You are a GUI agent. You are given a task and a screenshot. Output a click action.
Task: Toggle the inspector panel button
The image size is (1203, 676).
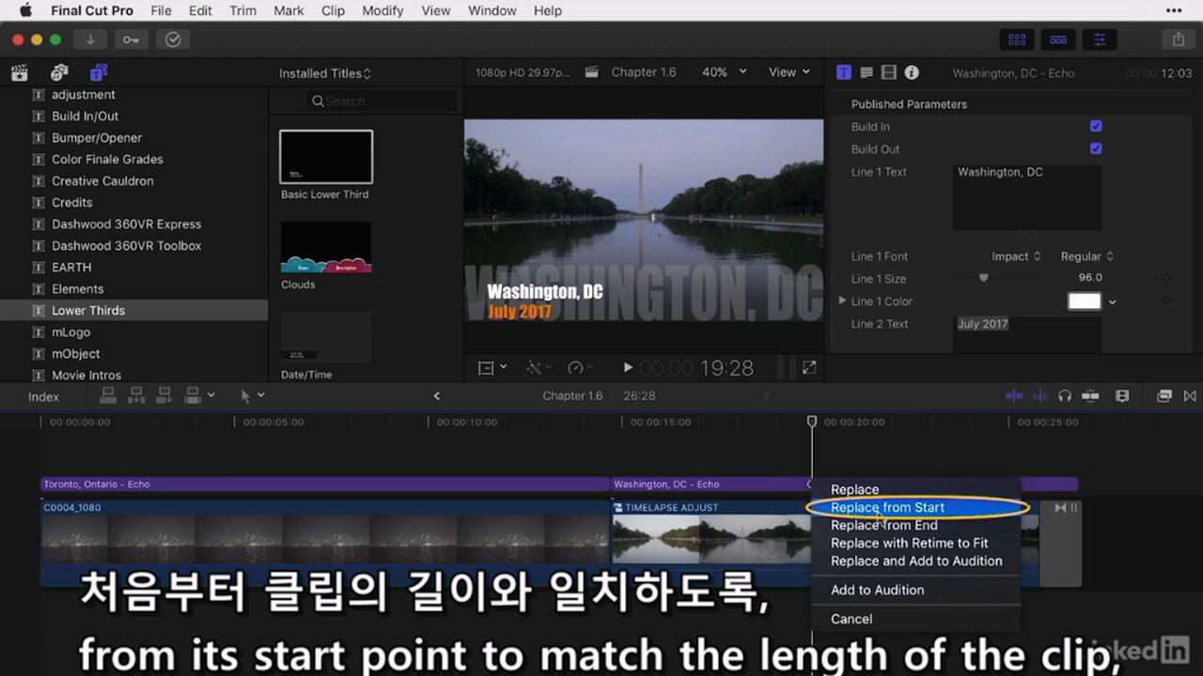pos(1100,39)
